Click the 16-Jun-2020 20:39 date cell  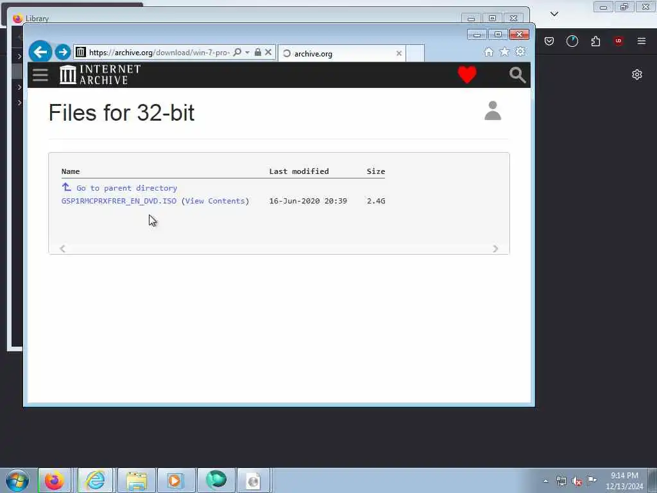(x=308, y=201)
